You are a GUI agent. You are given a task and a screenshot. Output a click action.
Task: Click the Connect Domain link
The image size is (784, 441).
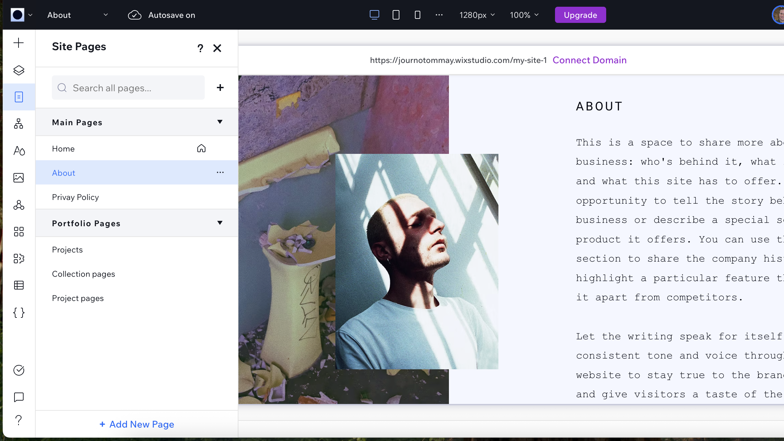[x=589, y=60]
